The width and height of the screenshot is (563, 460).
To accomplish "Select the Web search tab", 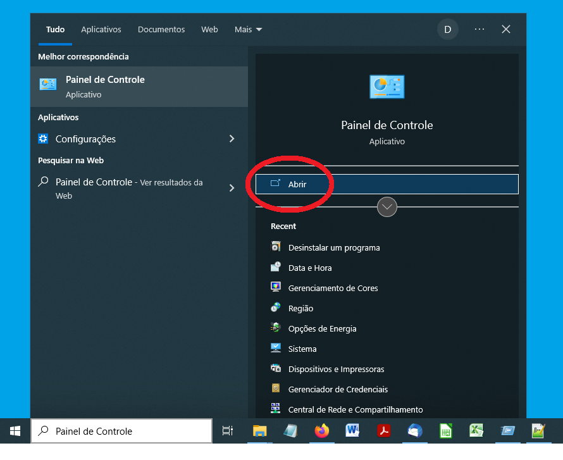I will 209,30.
